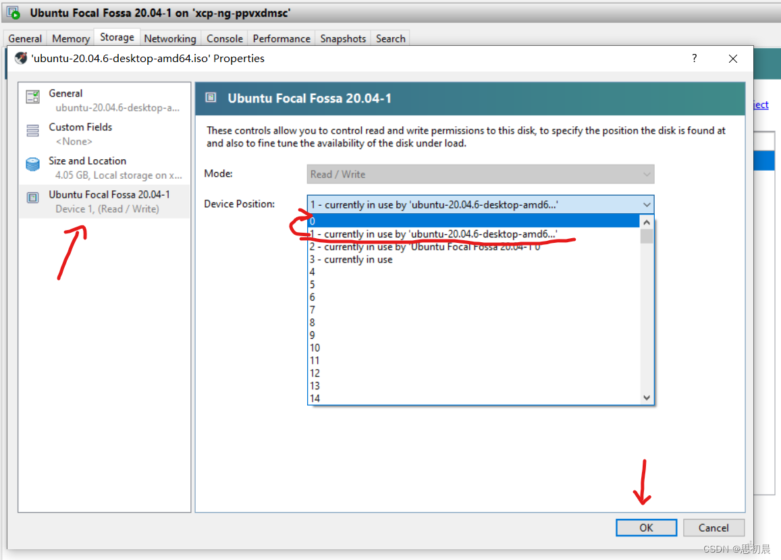The width and height of the screenshot is (781, 560).
Task: Click the Properties dialog disk icon
Action: tap(21, 58)
